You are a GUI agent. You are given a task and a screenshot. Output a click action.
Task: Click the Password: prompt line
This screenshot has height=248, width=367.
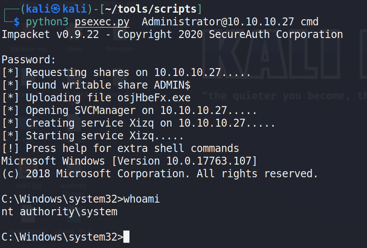[x=29, y=60]
